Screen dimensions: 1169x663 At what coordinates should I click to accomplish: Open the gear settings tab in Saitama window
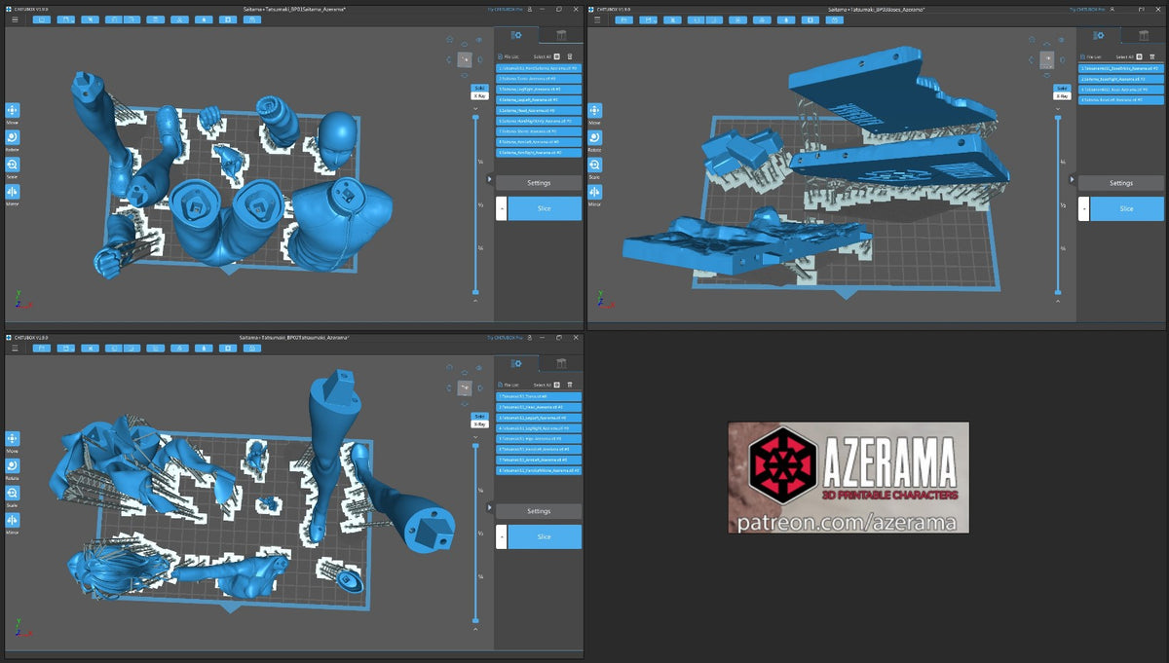516,35
